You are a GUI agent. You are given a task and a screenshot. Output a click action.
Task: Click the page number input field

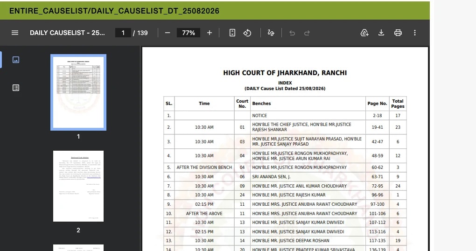pos(123,33)
